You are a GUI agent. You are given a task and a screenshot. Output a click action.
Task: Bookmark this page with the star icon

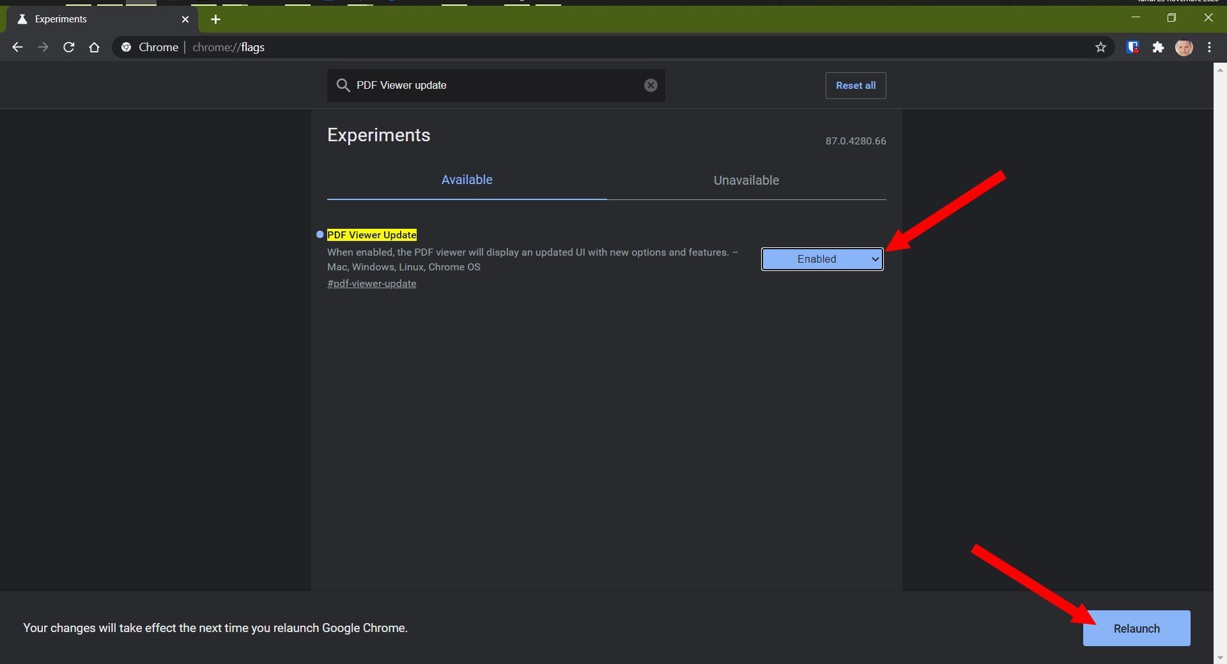click(x=1100, y=47)
